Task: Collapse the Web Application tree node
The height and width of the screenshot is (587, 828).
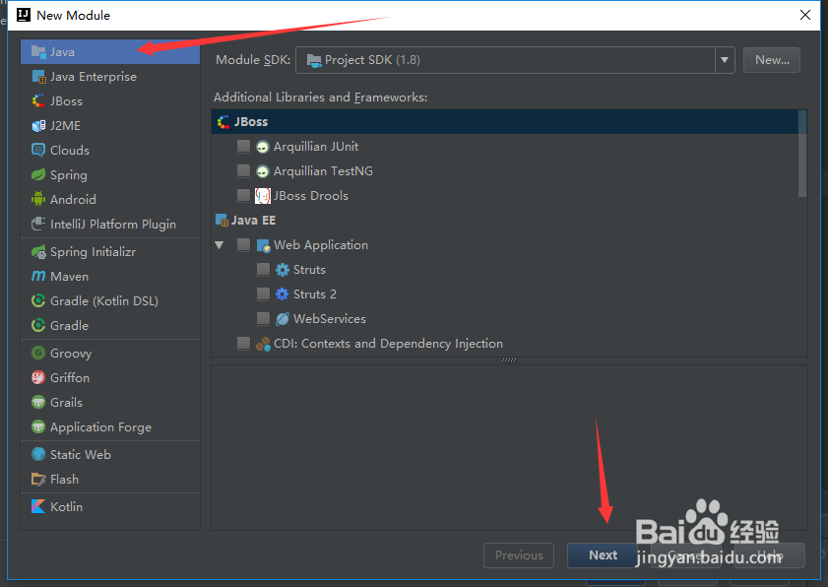Action: coord(220,245)
